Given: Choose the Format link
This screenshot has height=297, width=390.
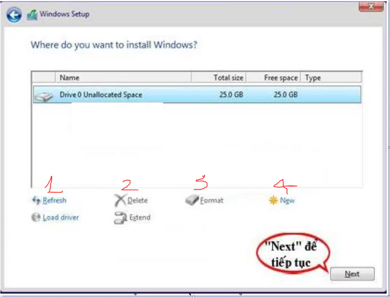Looking at the screenshot, I should (212, 200).
